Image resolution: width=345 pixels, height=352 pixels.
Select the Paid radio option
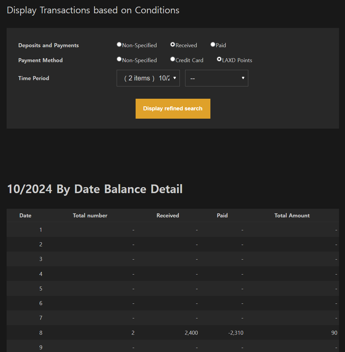pyautogui.click(x=213, y=45)
